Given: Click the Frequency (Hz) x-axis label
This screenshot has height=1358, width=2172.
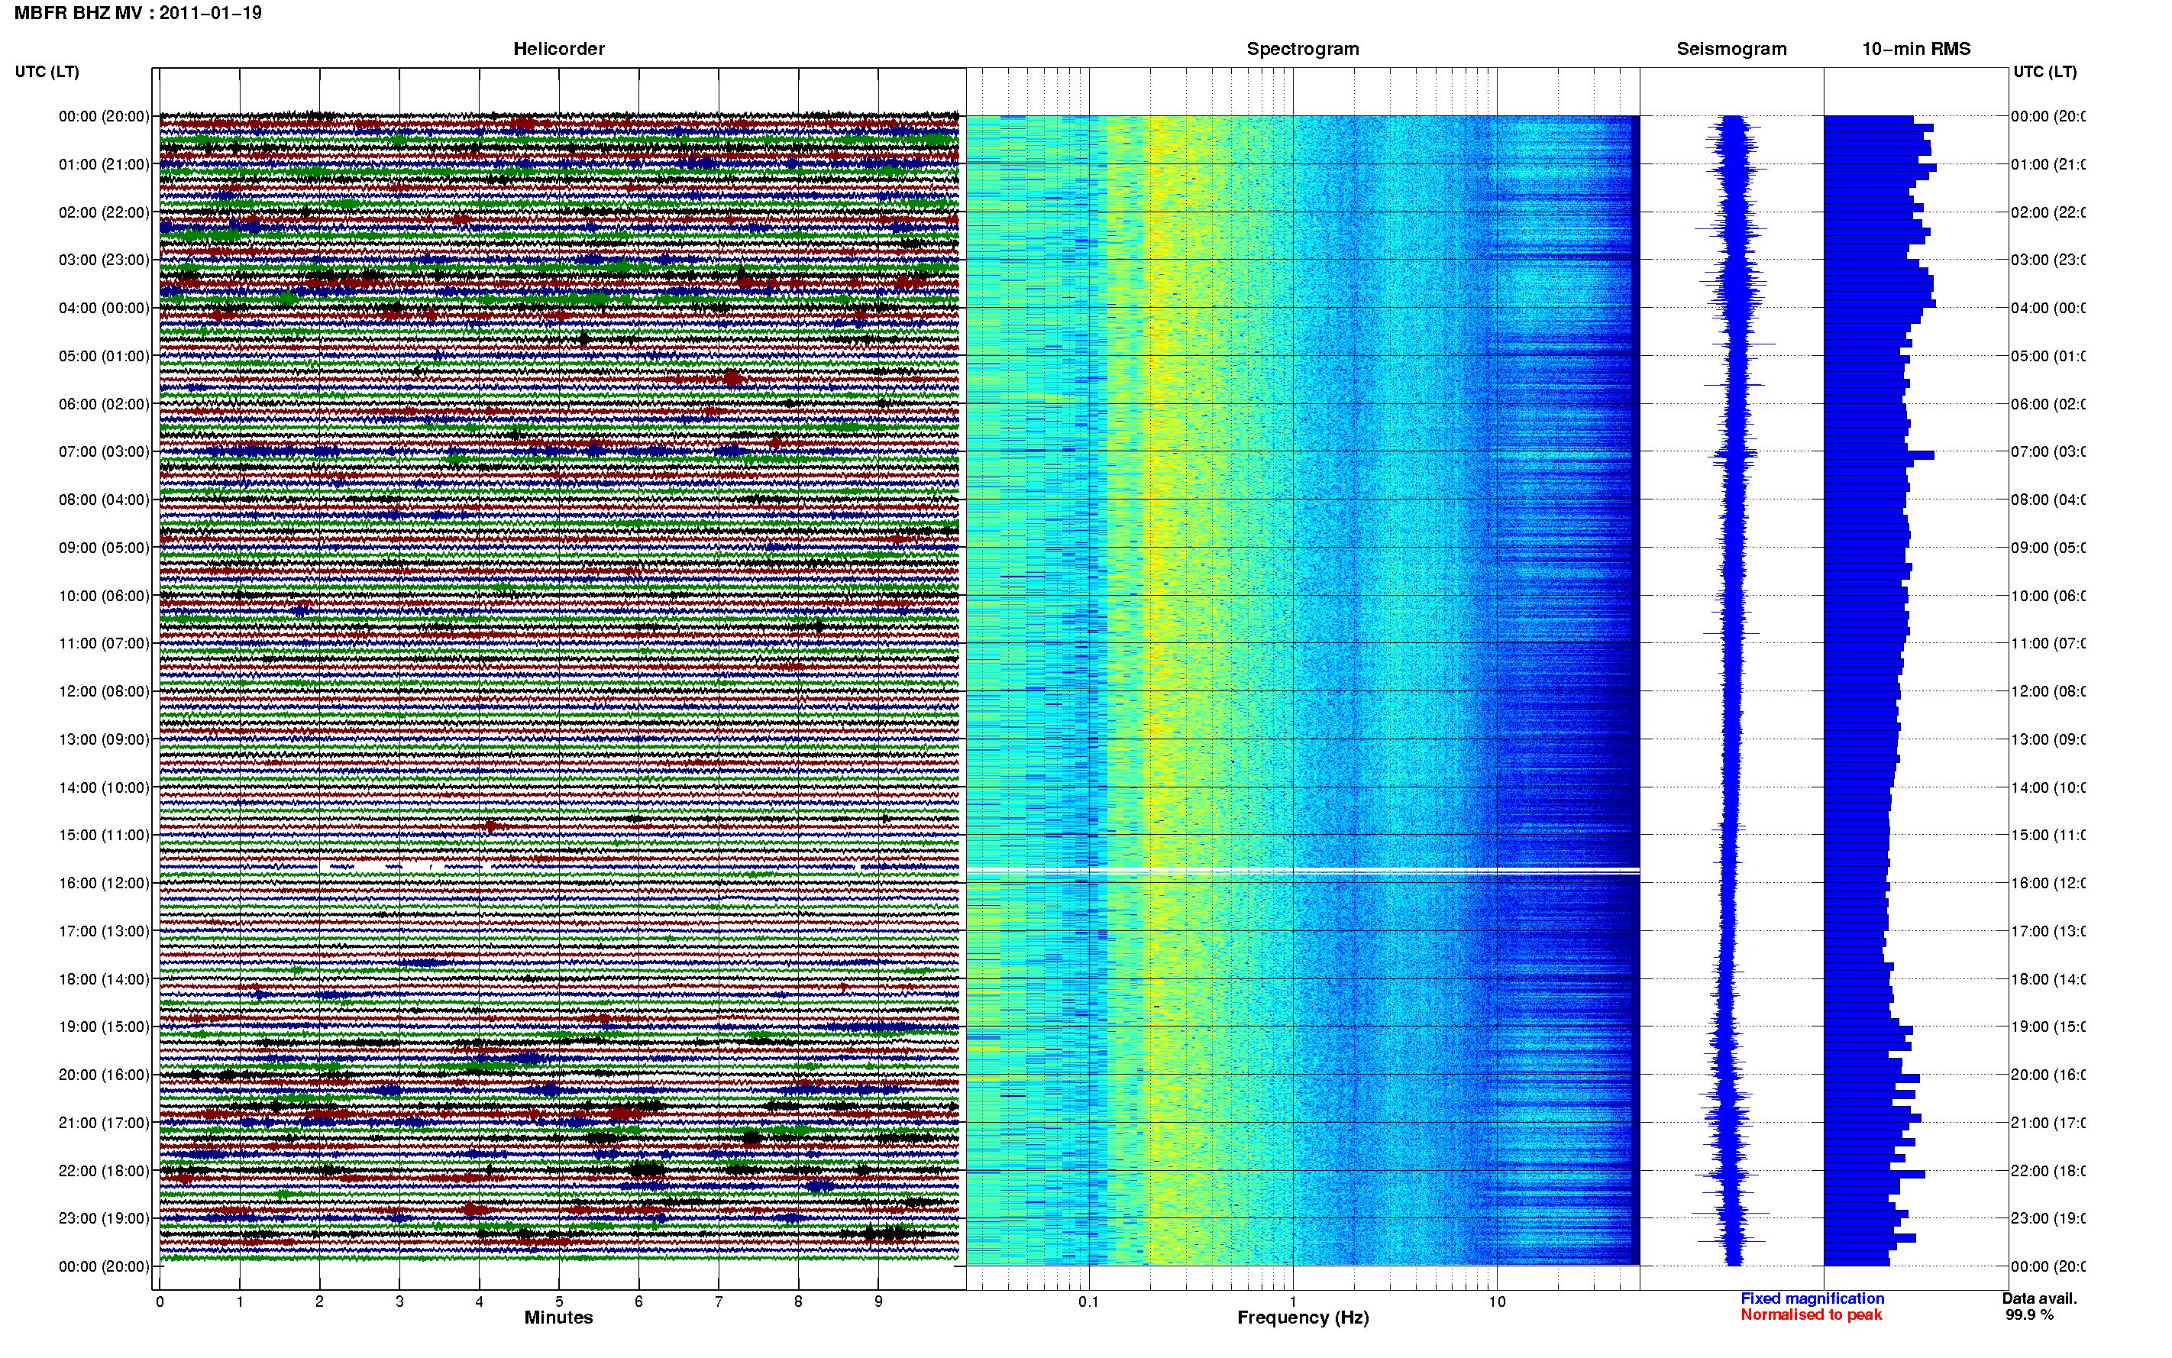Looking at the screenshot, I should (x=1303, y=1318).
